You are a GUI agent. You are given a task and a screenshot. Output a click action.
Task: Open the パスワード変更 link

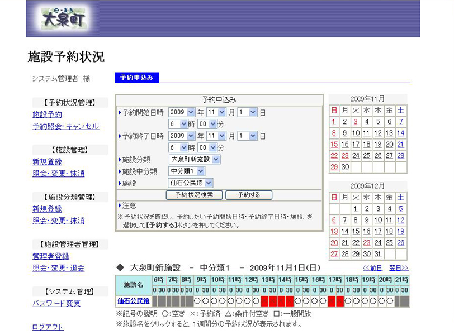click(x=56, y=303)
